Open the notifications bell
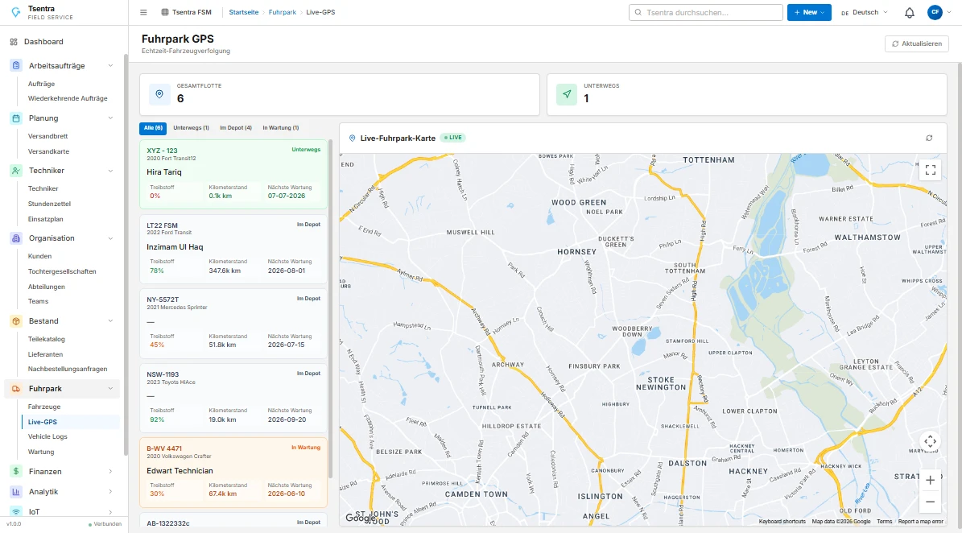This screenshot has width=962, height=533. coord(910,12)
